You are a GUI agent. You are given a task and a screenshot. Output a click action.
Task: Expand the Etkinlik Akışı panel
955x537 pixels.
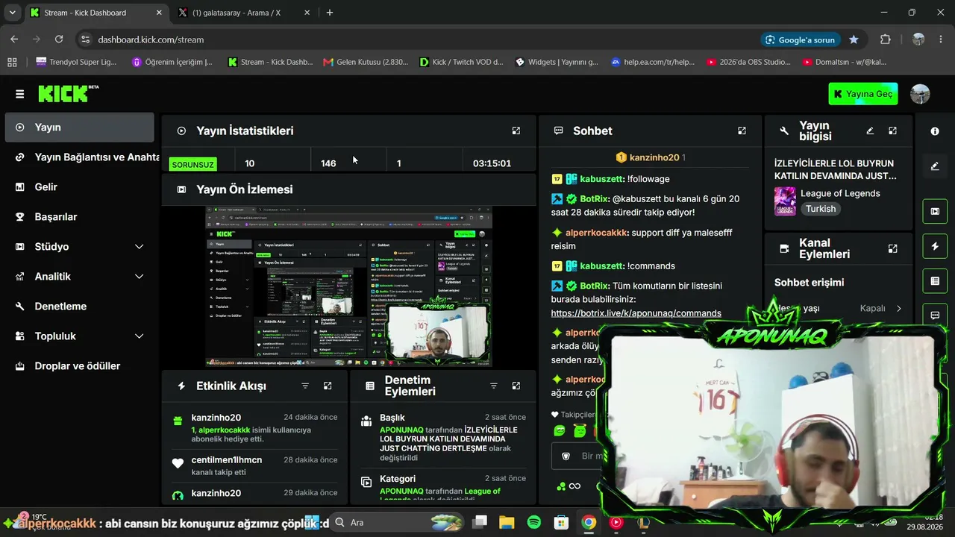point(328,386)
